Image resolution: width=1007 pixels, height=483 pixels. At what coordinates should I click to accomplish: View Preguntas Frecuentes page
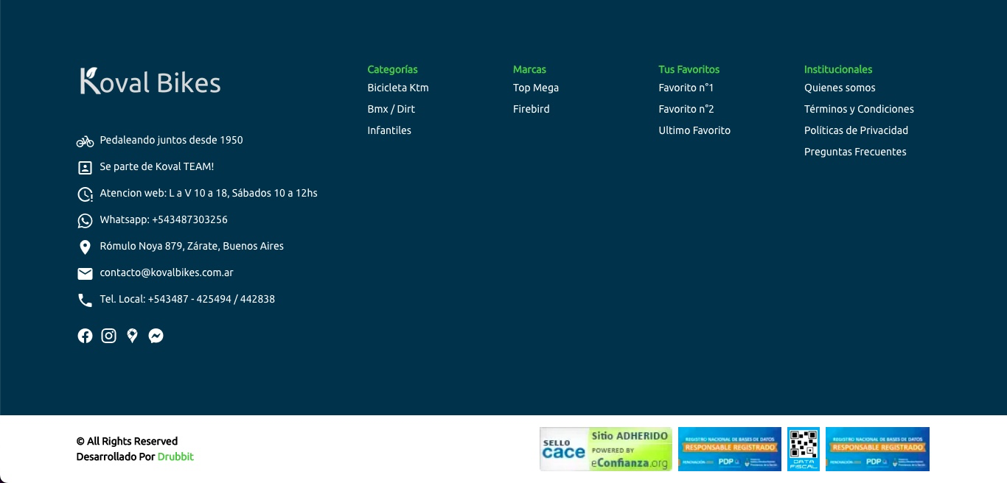(854, 152)
